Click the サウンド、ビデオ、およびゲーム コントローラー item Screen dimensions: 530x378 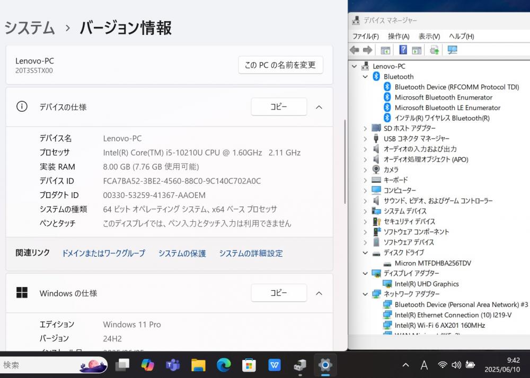pyautogui.click(x=438, y=201)
